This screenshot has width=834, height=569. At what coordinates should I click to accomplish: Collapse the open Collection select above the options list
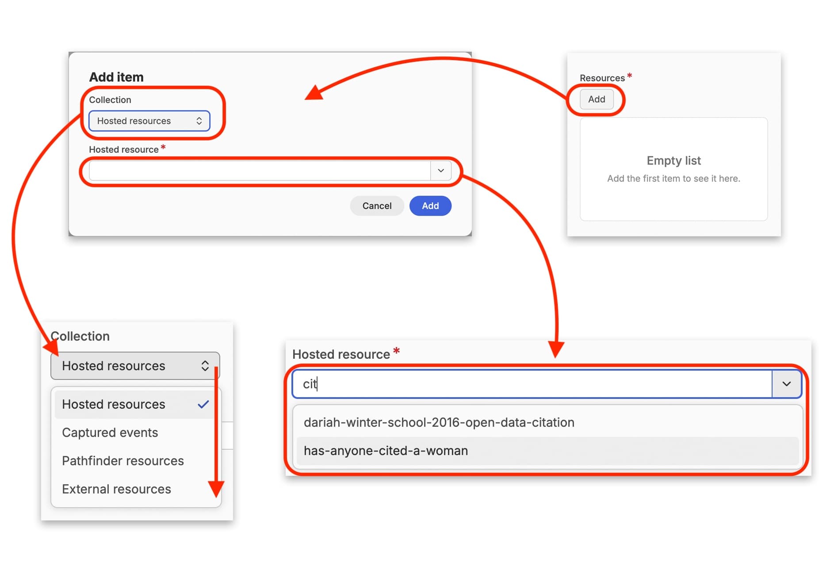pos(128,366)
